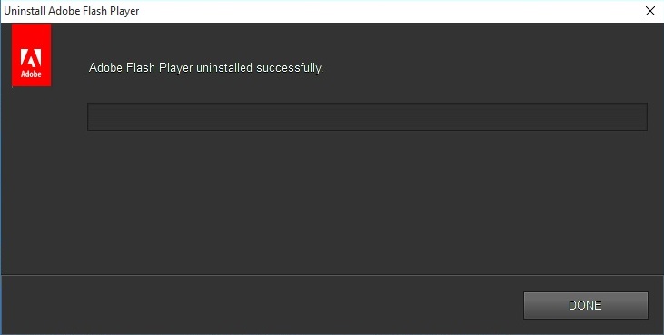Click the red Adobe logo
This screenshot has height=335, width=664.
(x=31, y=55)
